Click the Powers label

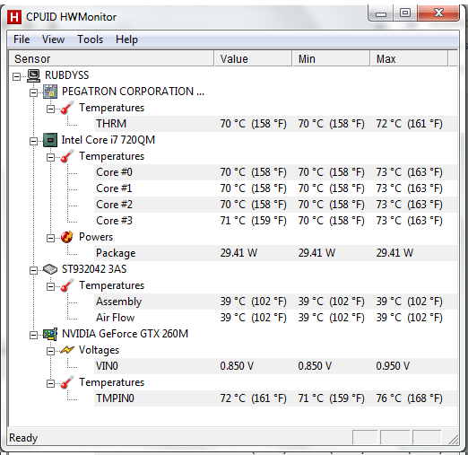pyautogui.click(x=96, y=237)
